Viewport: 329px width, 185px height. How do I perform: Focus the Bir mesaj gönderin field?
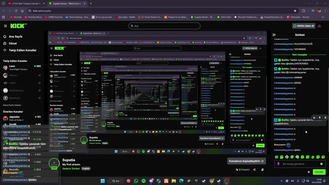300,164
